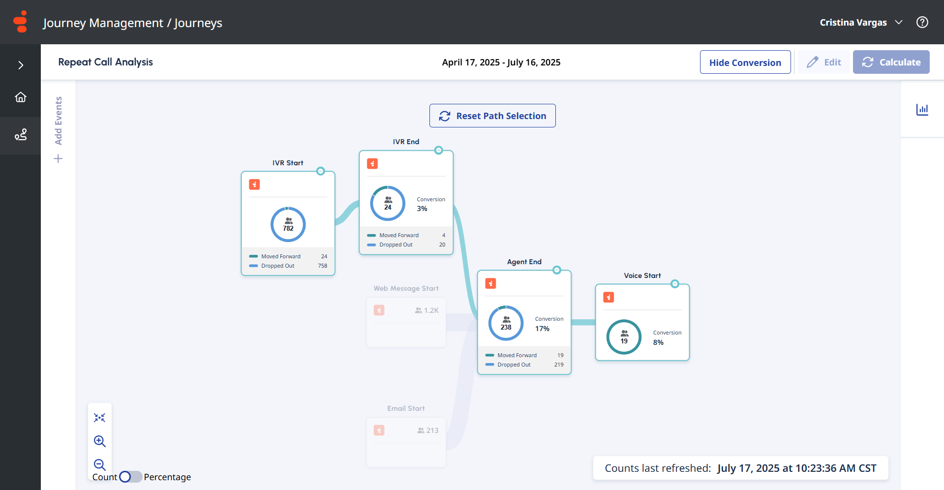944x490 pixels.
Task: Click the fit-to-screen collapse icon
Action: pos(99,418)
